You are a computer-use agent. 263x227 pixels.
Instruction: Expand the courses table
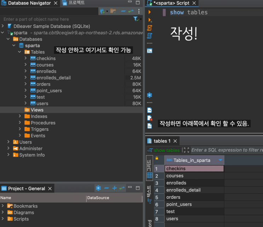(25, 64)
